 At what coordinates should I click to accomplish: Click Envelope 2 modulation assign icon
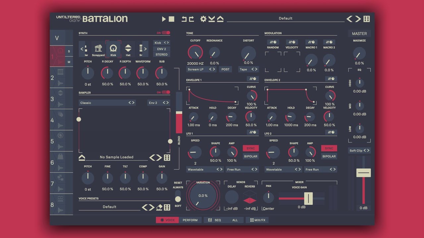[x=331, y=79]
